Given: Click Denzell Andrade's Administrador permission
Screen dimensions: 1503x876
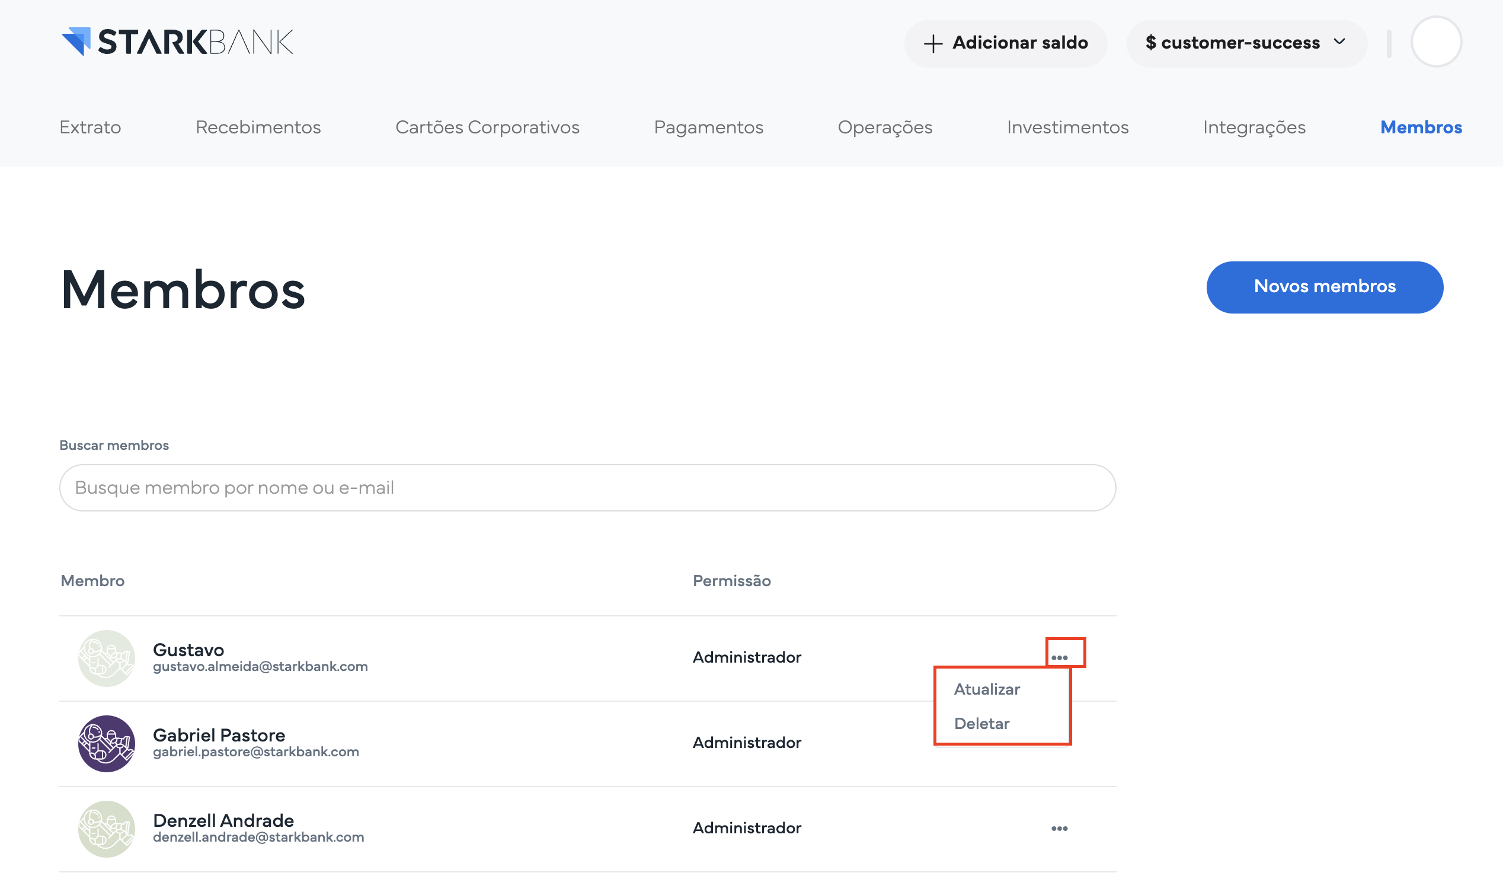Looking at the screenshot, I should click(x=747, y=828).
